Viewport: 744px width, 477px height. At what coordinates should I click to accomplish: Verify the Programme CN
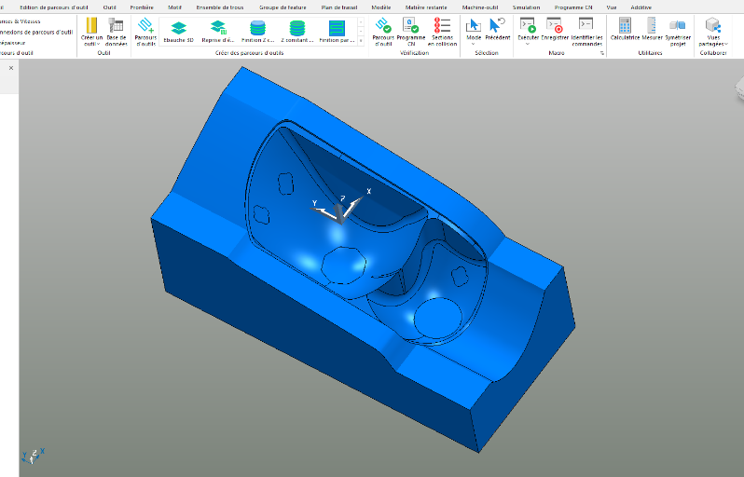(x=410, y=31)
